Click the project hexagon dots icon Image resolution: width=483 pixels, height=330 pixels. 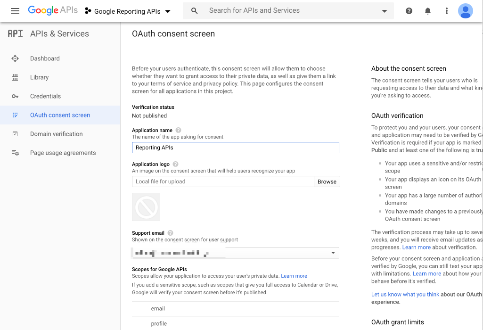(88, 11)
